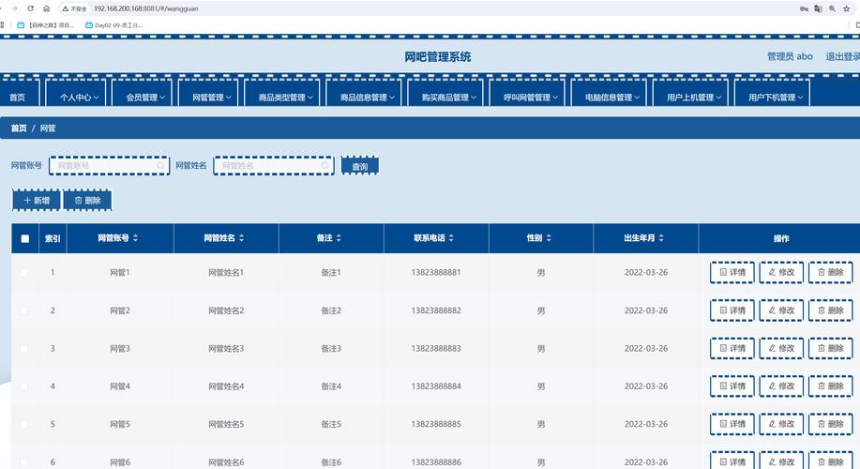Expand the 用户上机管理 menu
Viewport: 860px width, 469px height.
point(690,95)
